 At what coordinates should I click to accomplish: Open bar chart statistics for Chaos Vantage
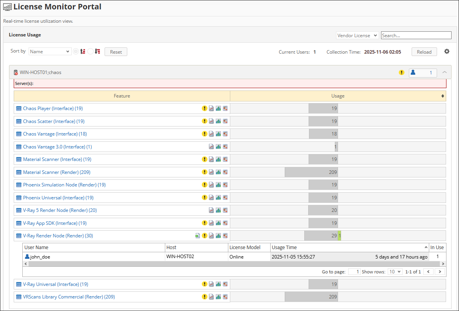click(x=218, y=134)
